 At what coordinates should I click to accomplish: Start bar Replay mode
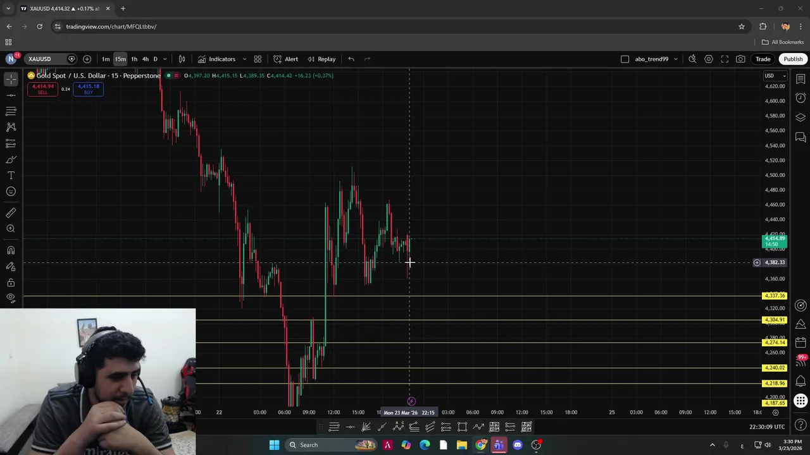(x=321, y=59)
